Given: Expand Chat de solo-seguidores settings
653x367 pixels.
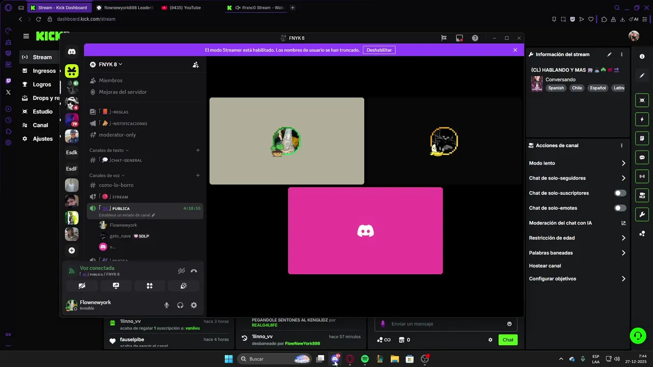Looking at the screenshot, I should point(577,178).
